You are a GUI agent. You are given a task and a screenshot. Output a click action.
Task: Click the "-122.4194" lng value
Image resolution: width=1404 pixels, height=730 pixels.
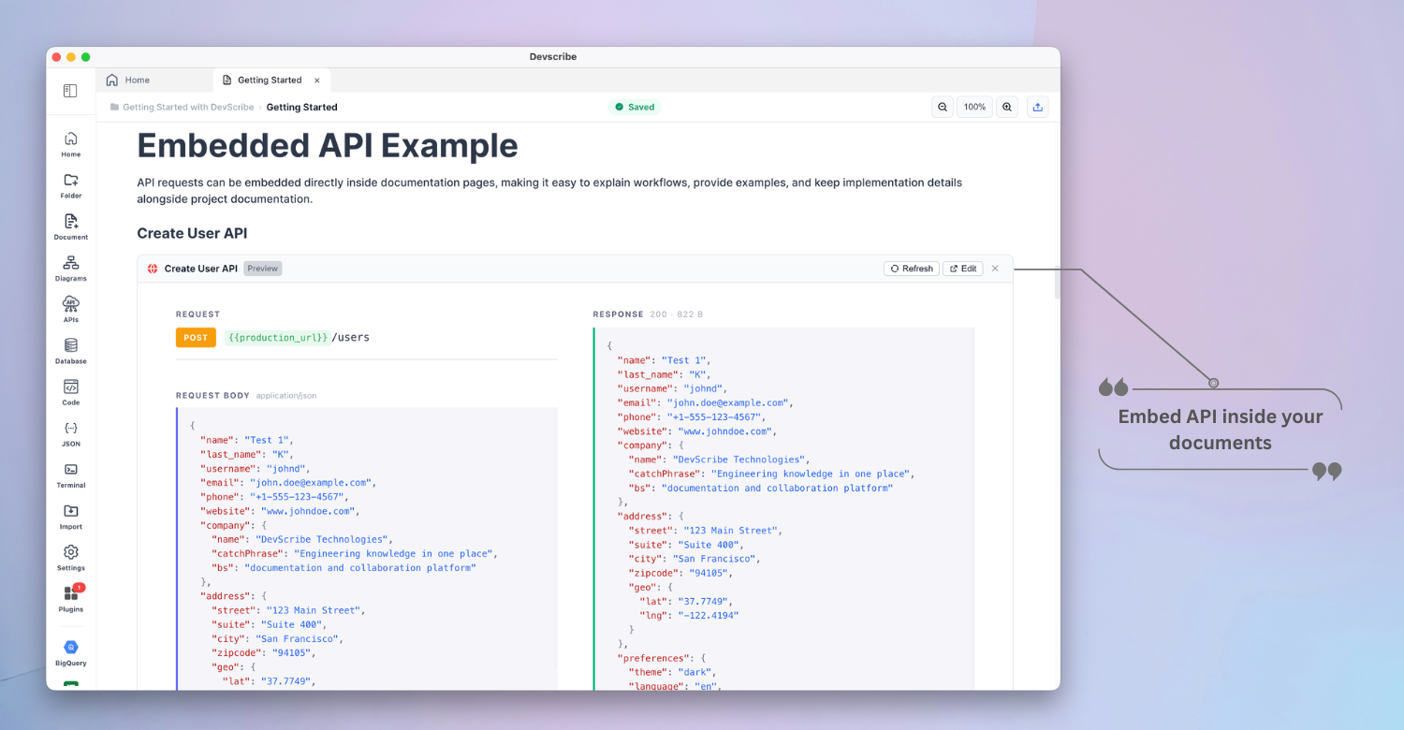[707, 616]
